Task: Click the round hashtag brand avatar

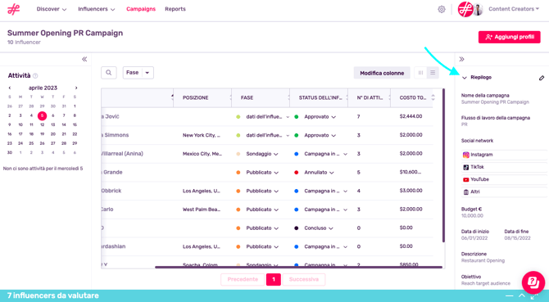Action: [x=465, y=9]
